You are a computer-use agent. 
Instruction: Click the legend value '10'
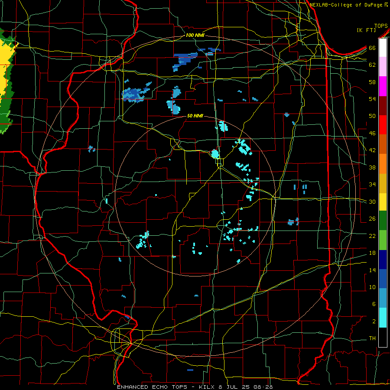click(372, 287)
